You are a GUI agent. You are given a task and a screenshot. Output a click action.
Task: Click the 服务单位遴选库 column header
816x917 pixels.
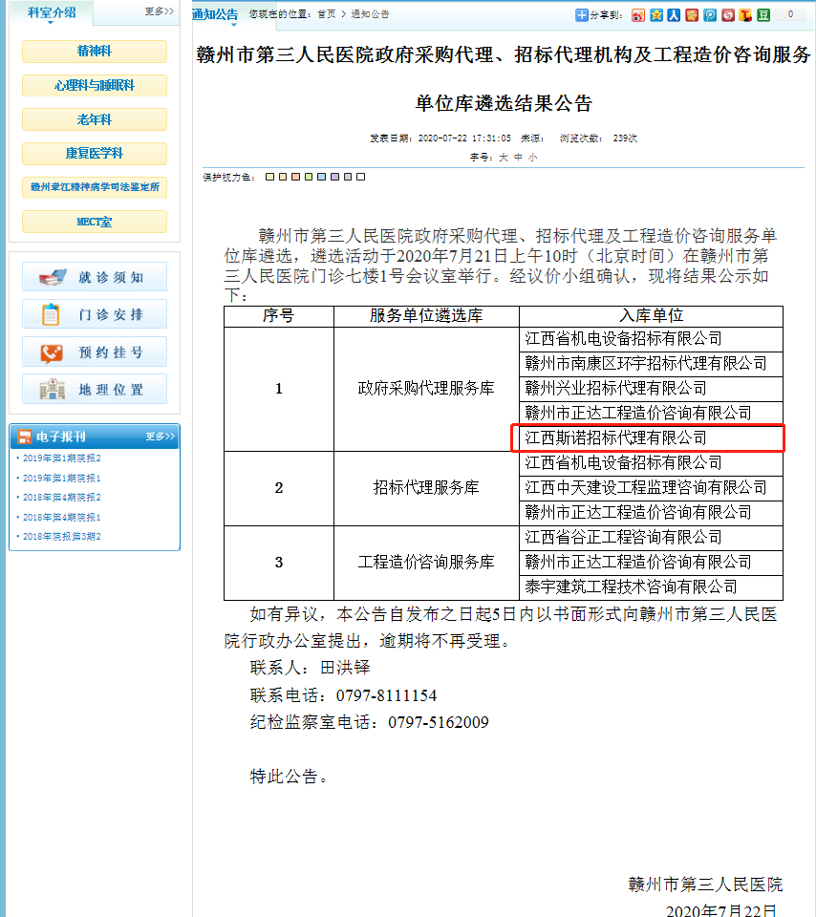426,316
